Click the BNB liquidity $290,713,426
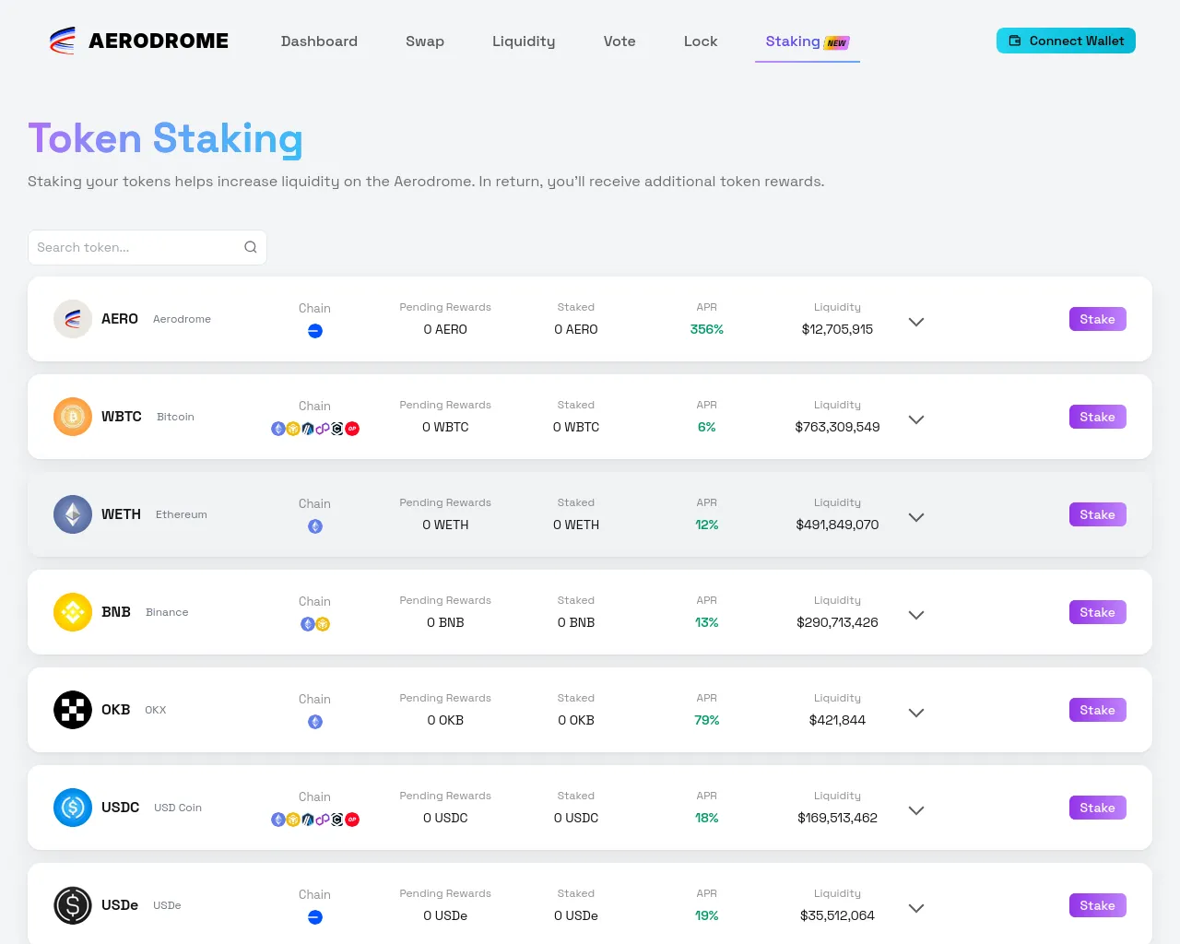The width and height of the screenshot is (1180, 944). [837, 622]
